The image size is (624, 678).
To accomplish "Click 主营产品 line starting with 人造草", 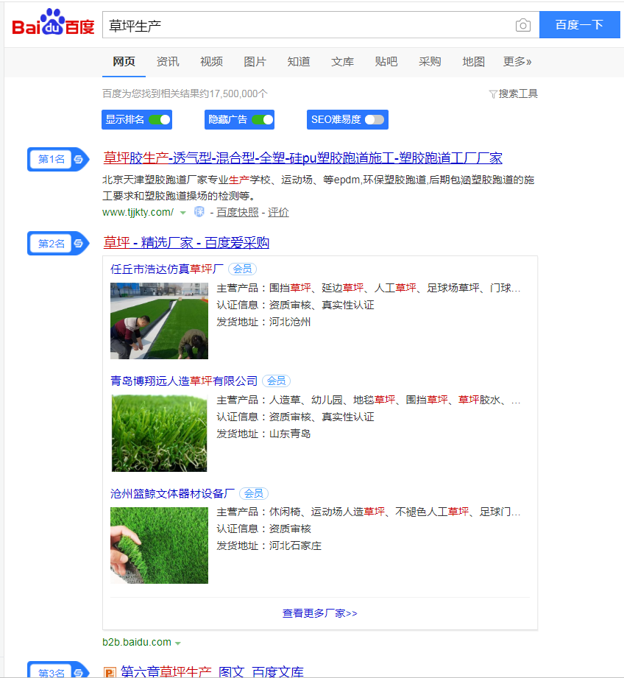I will point(368,400).
